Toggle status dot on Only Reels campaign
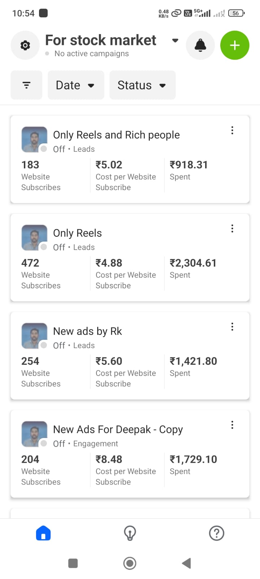Image resolution: width=260 pixels, height=579 pixels. pyautogui.click(x=44, y=247)
